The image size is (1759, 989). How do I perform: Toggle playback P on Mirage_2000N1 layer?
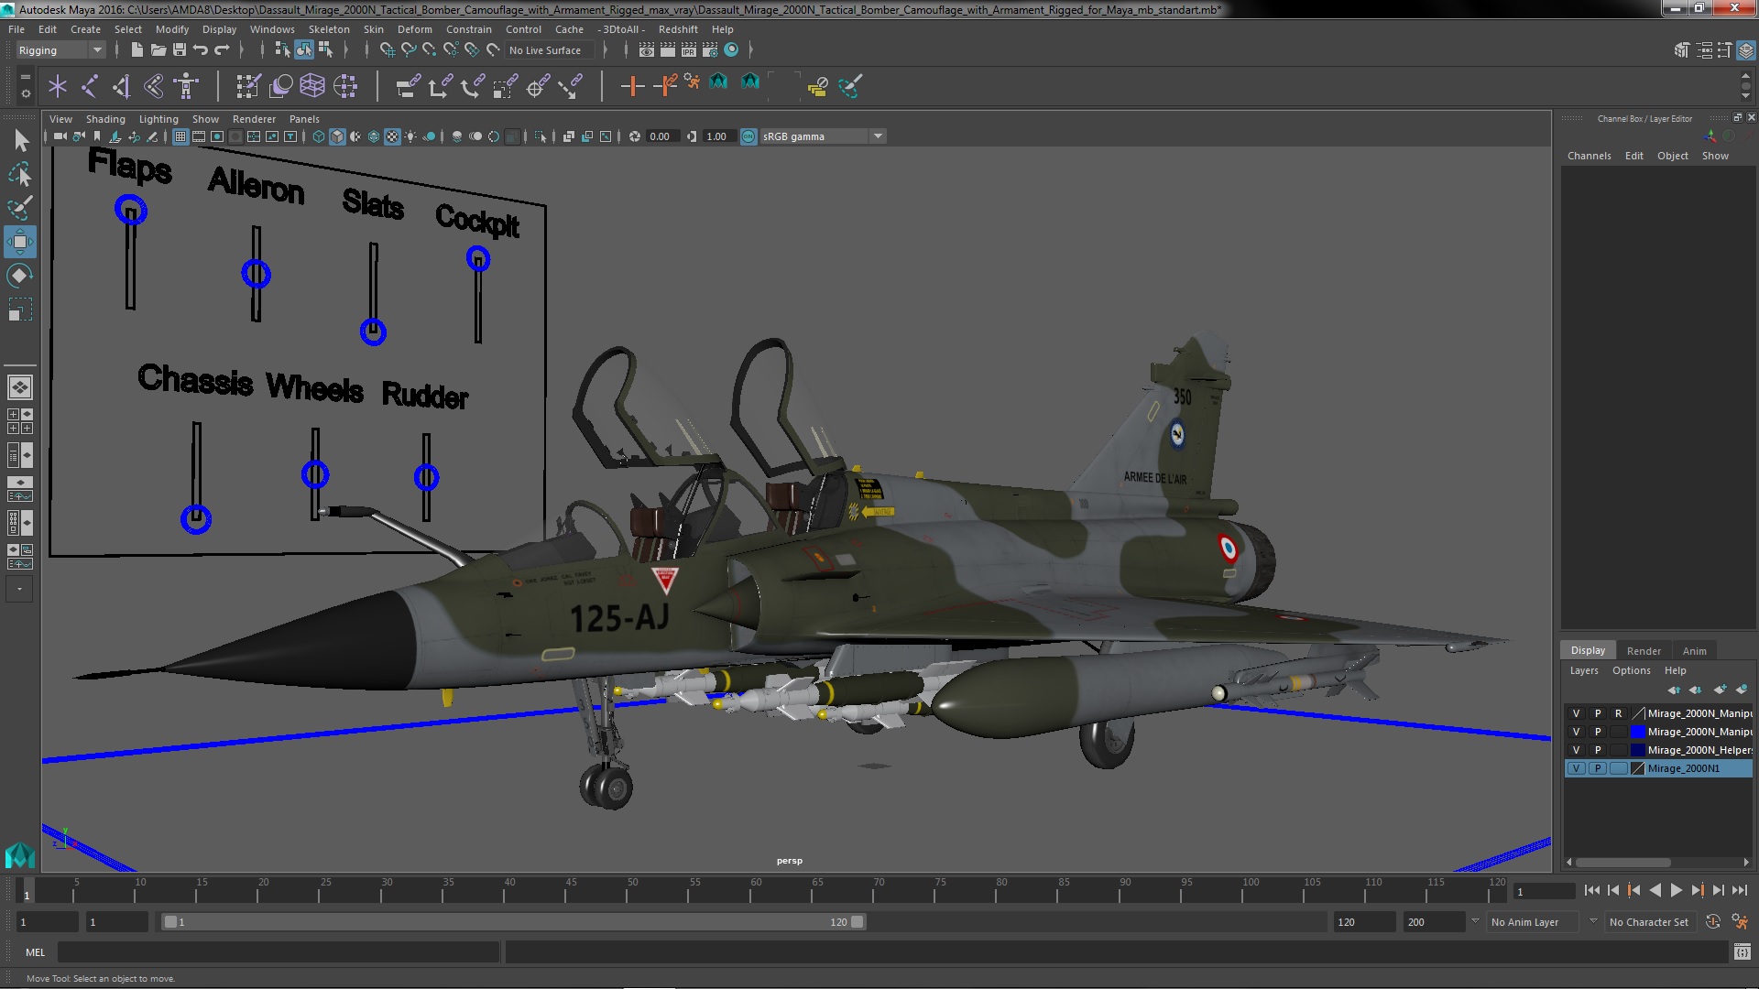pos(1597,768)
